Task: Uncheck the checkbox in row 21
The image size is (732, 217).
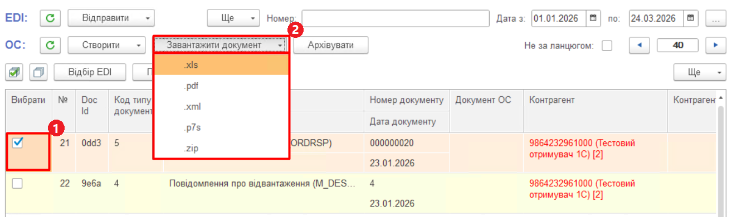Action: [x=17, y=143]
